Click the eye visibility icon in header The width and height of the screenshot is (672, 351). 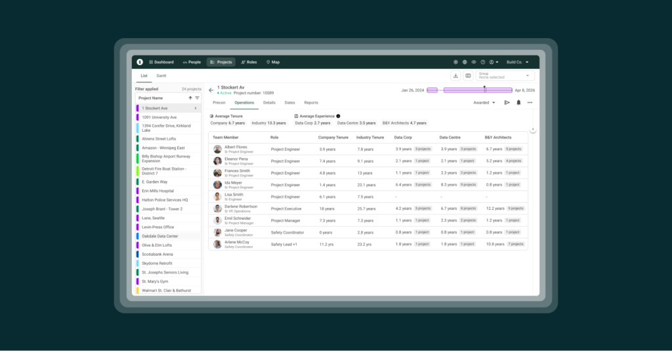click(474, 62)
